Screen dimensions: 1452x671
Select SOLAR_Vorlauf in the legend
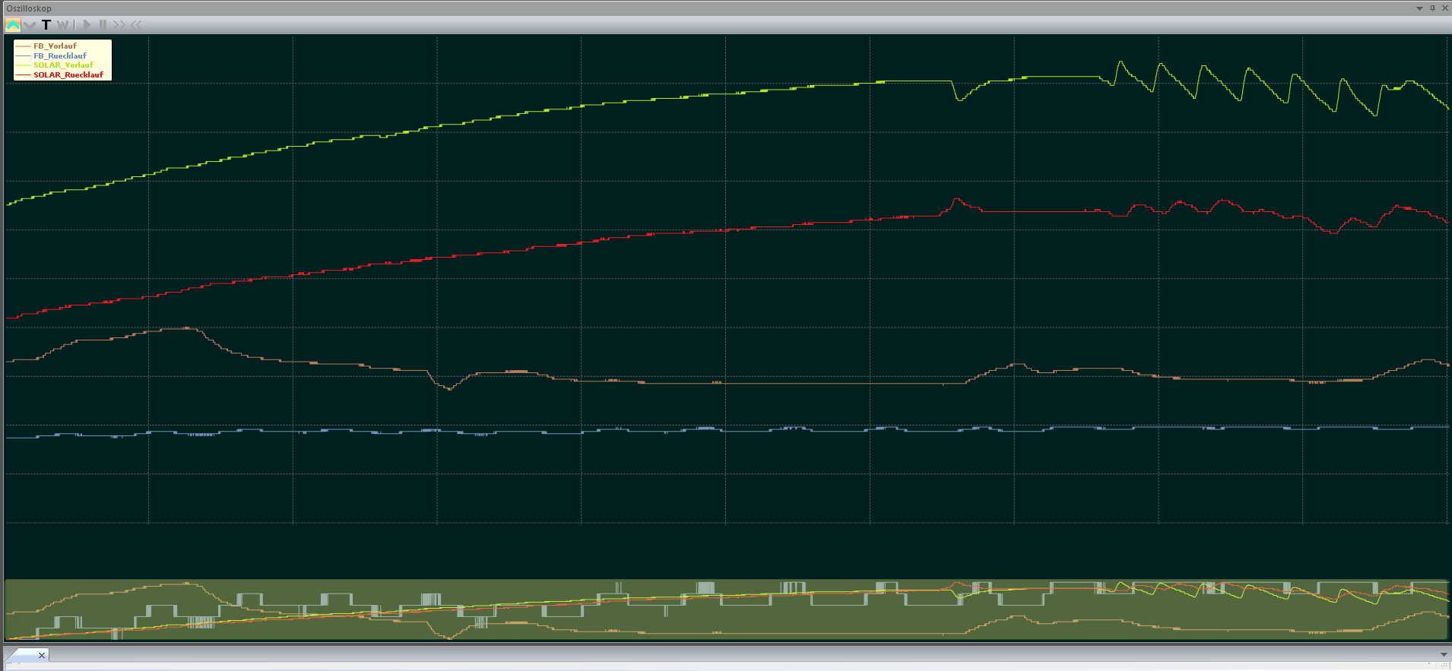[x=63, y=65]
